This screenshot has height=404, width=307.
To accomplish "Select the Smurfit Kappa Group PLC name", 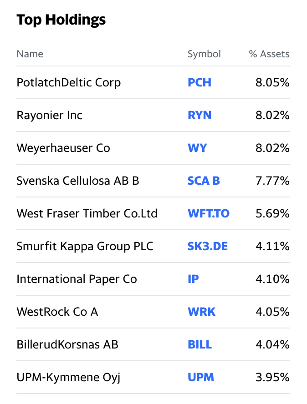I will click(x=85, y=247).
